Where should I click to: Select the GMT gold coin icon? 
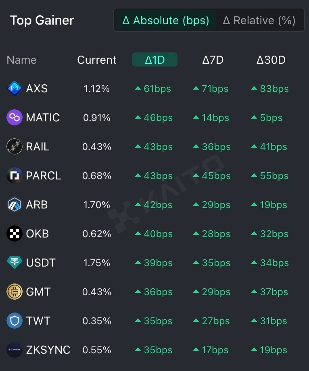click(x=15, y=292)
